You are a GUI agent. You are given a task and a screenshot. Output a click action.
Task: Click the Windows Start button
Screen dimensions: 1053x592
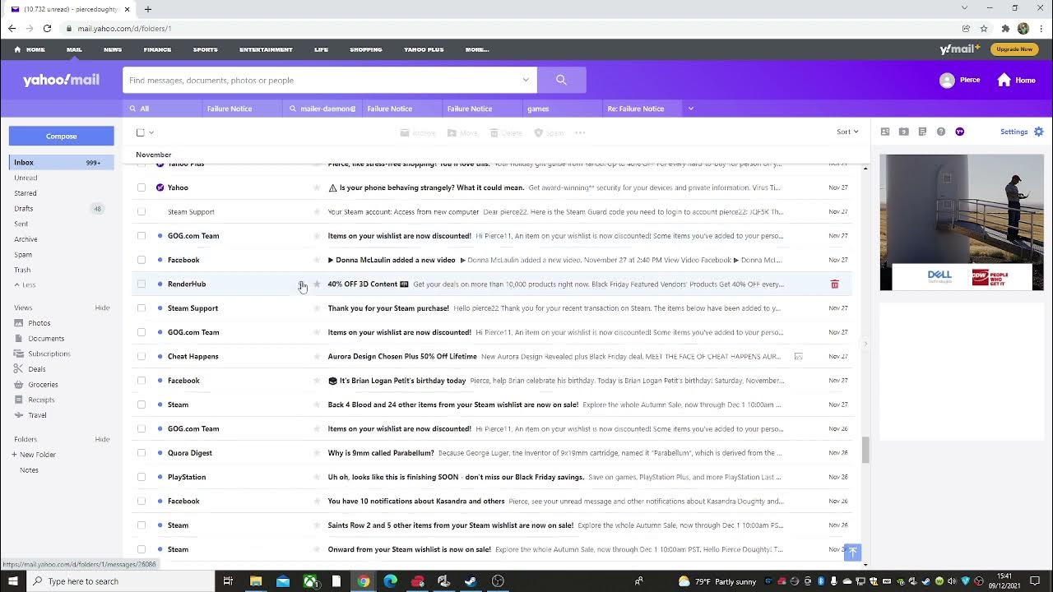[12, 581]
